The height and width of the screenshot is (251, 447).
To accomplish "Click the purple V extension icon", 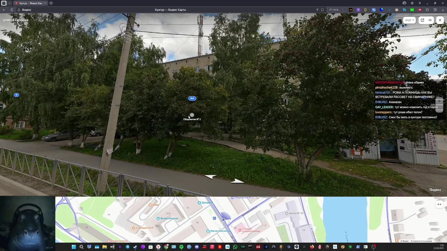I will pos(358,10).
